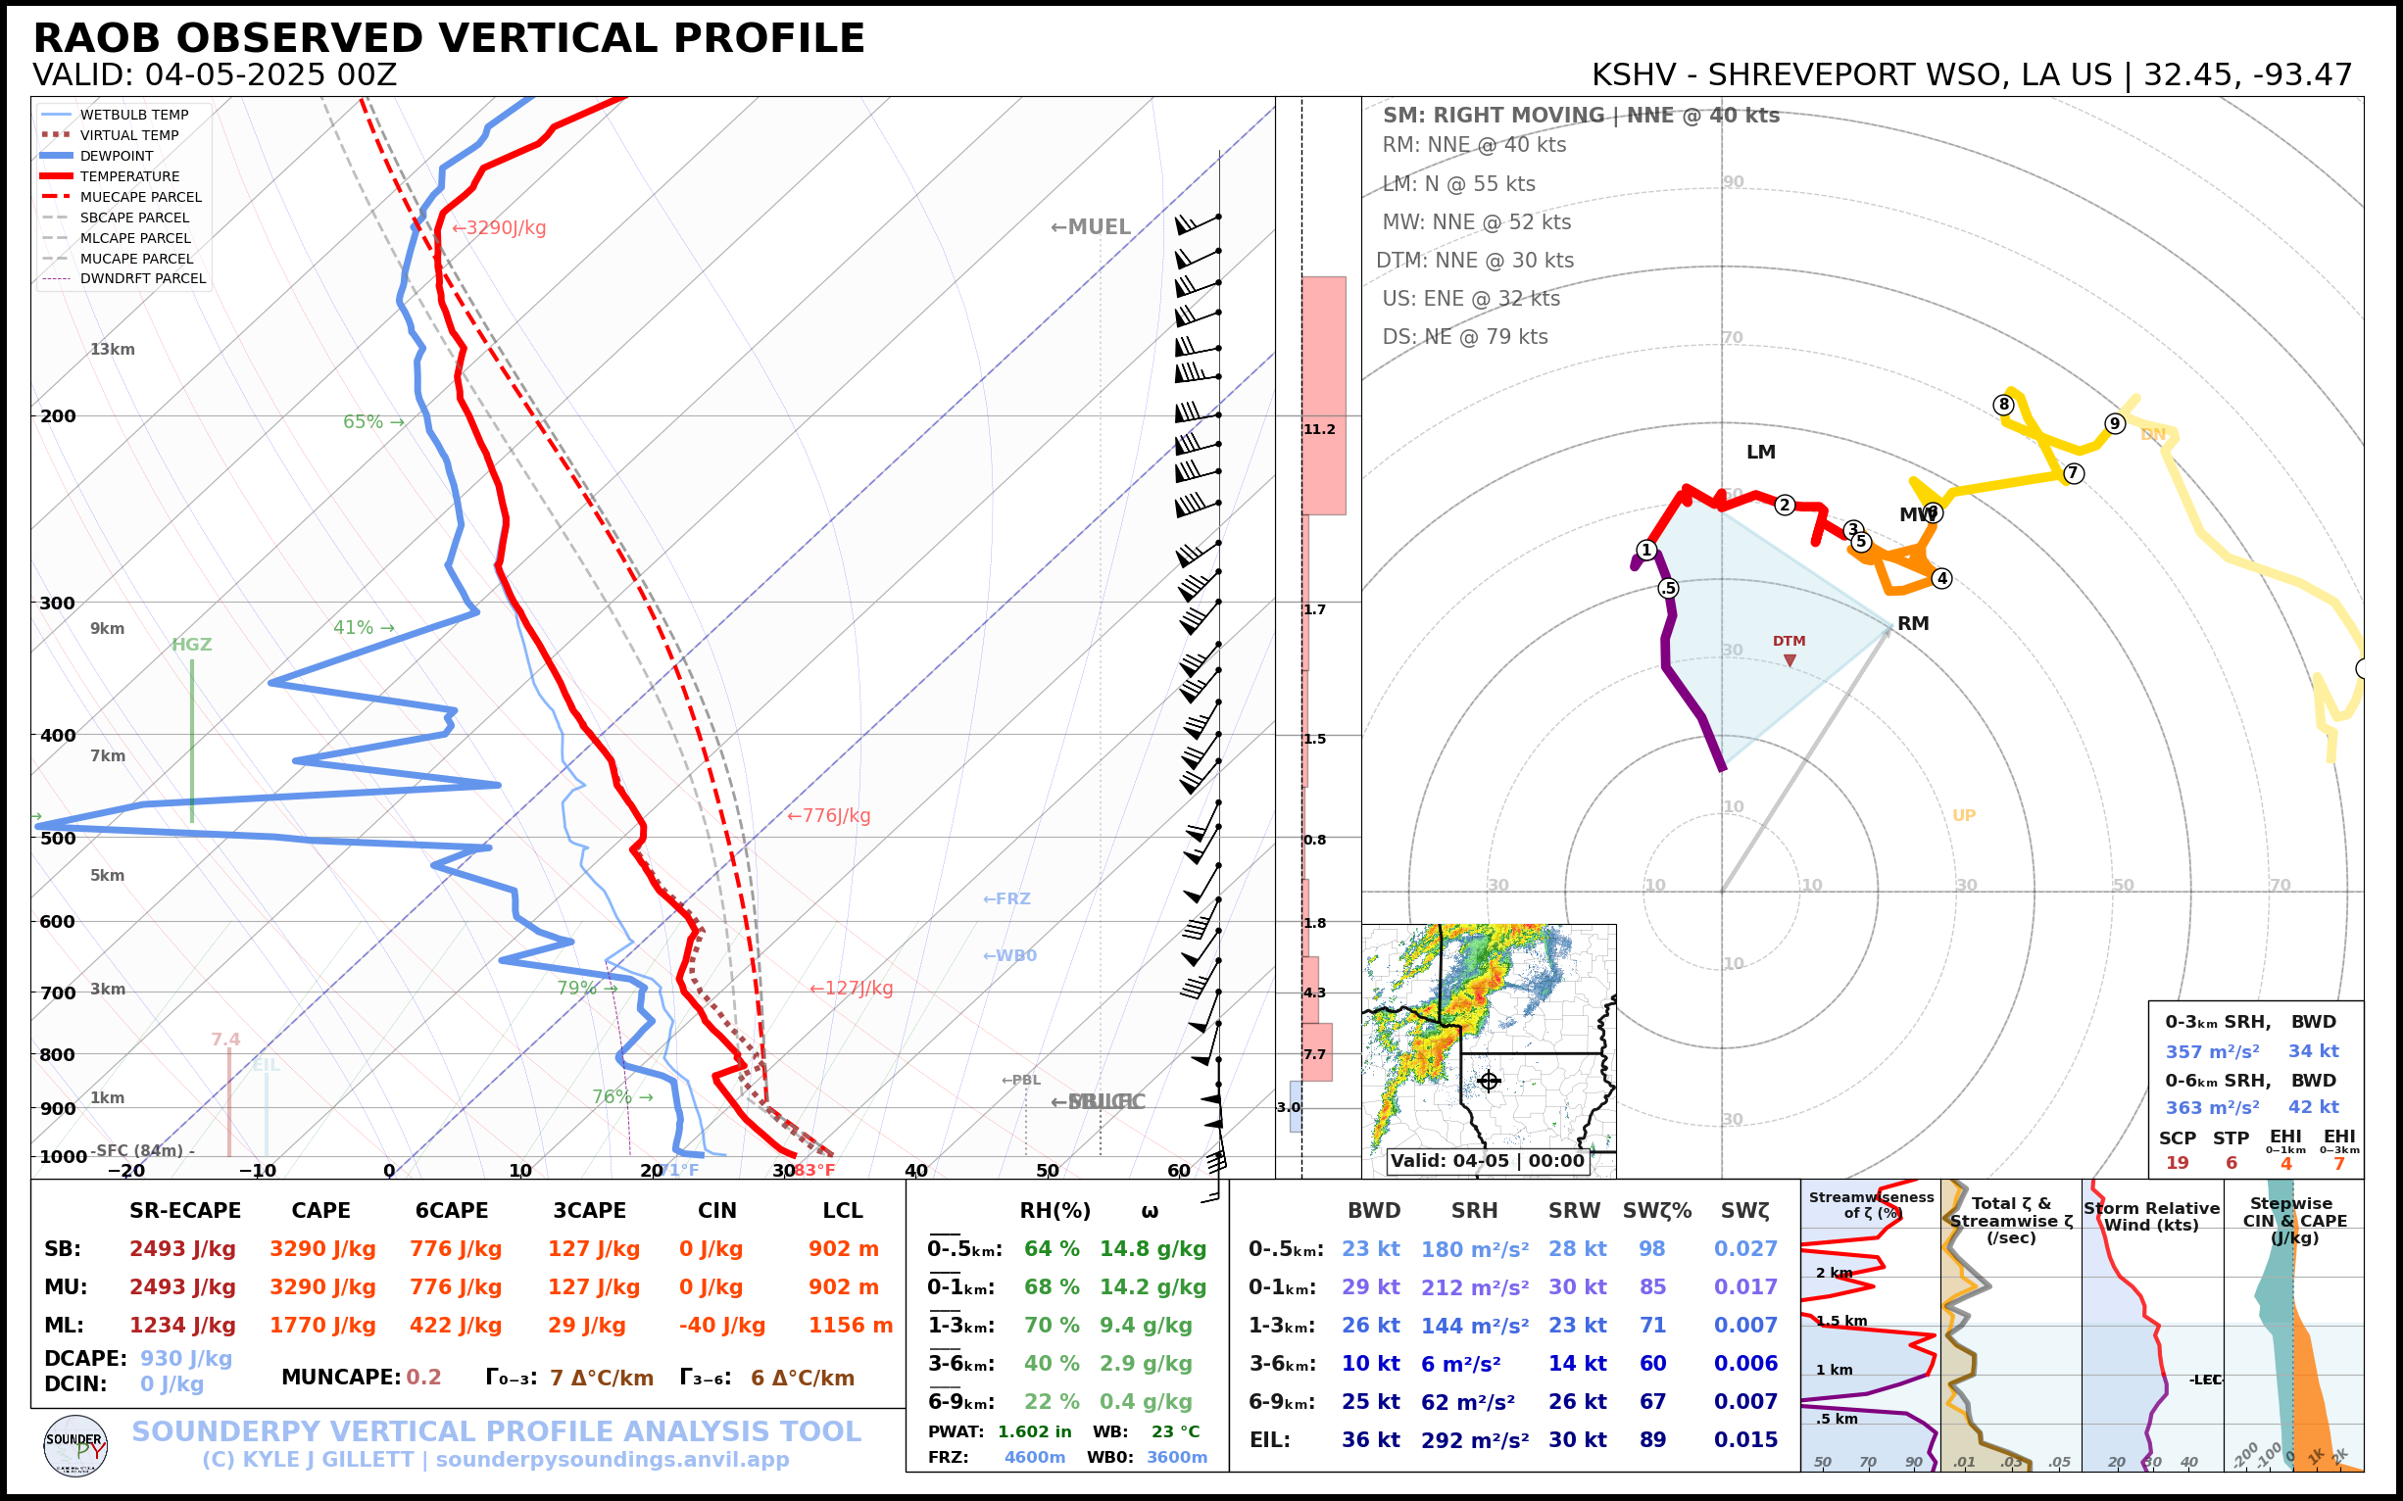Image resolution: width=2403 pixels, height=1501 pixels.
Task: Click the SounderPy logo icon
Action: tap(75, 1446)
